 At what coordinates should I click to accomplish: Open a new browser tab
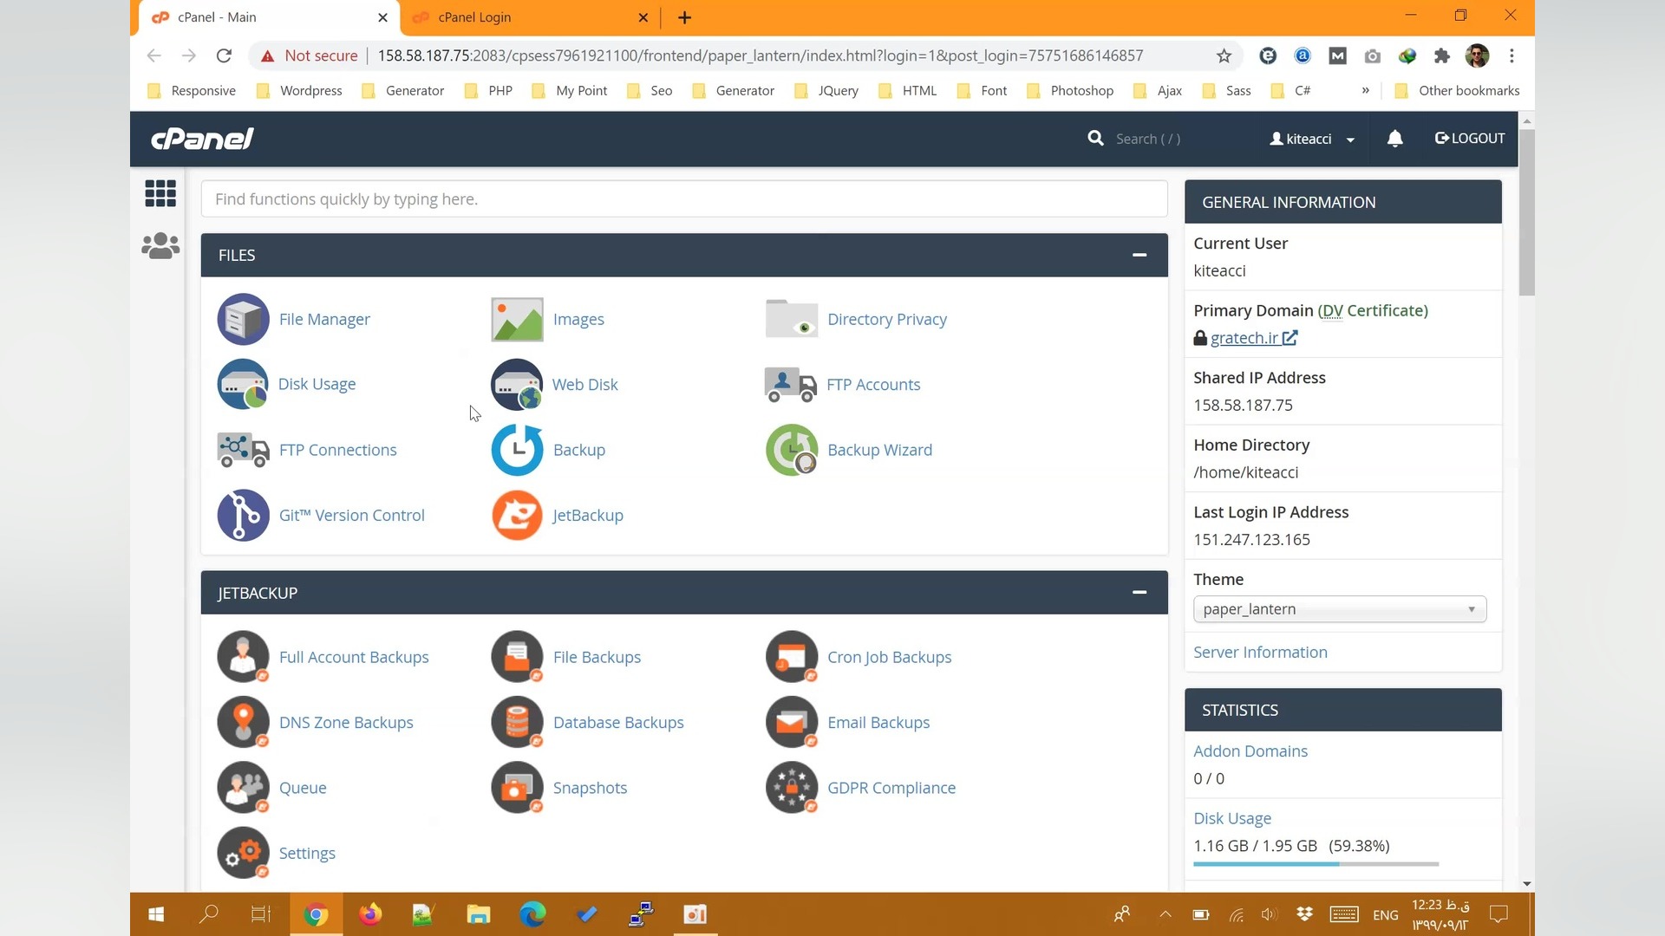click(x=684, y=17)
